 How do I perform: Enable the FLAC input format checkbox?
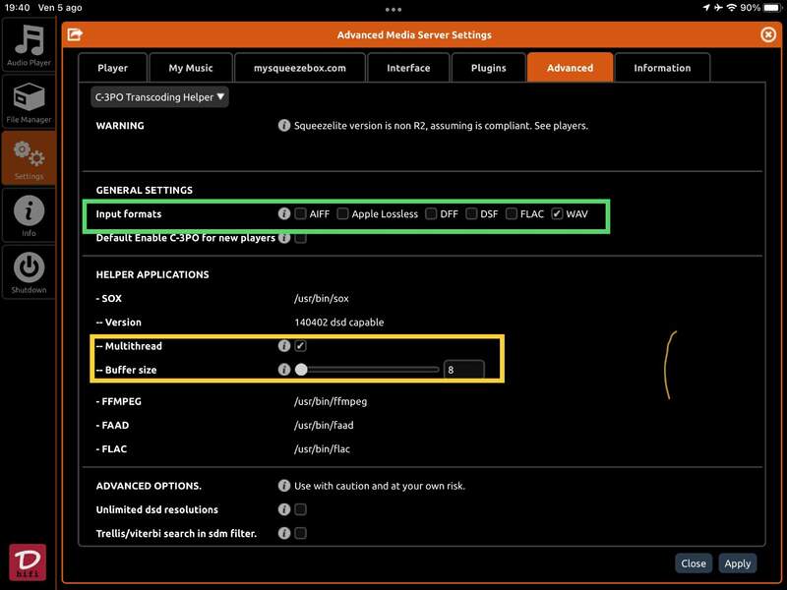coord(512,213)
